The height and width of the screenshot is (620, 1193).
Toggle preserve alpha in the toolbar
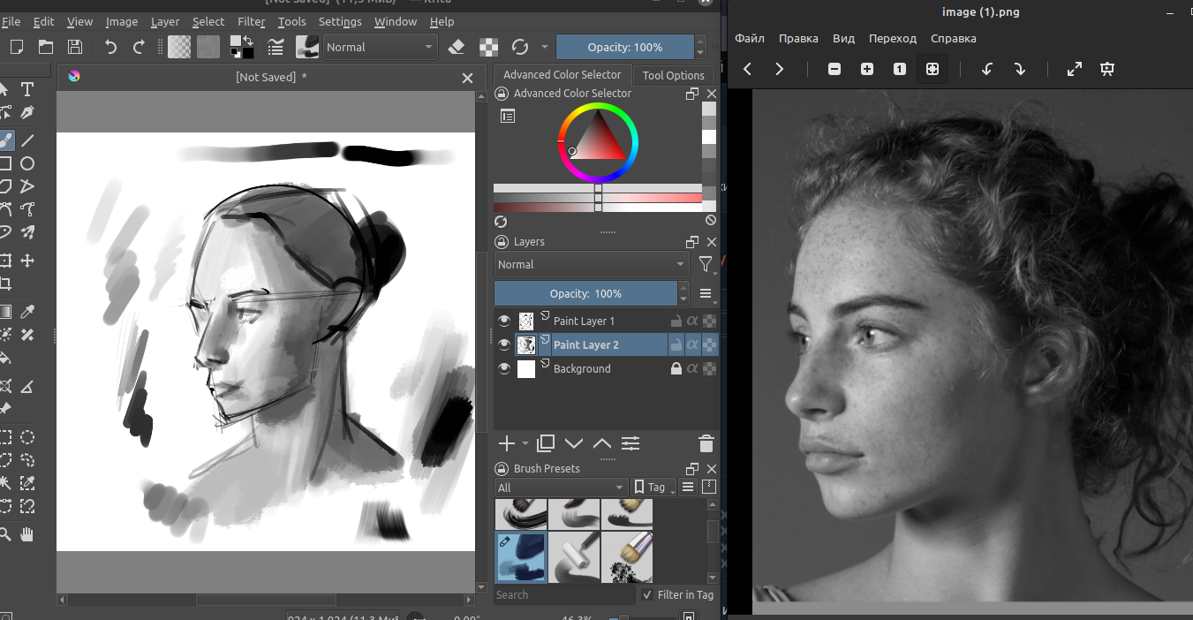tap(488, 47)
